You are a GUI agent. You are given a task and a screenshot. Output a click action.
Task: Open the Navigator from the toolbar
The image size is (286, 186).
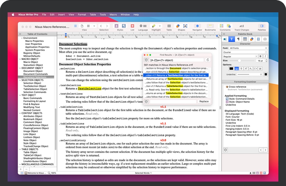point(197,26)
